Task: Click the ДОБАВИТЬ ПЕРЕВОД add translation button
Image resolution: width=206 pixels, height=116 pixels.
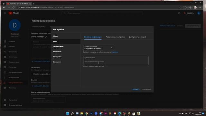Action: pos(41,62)
